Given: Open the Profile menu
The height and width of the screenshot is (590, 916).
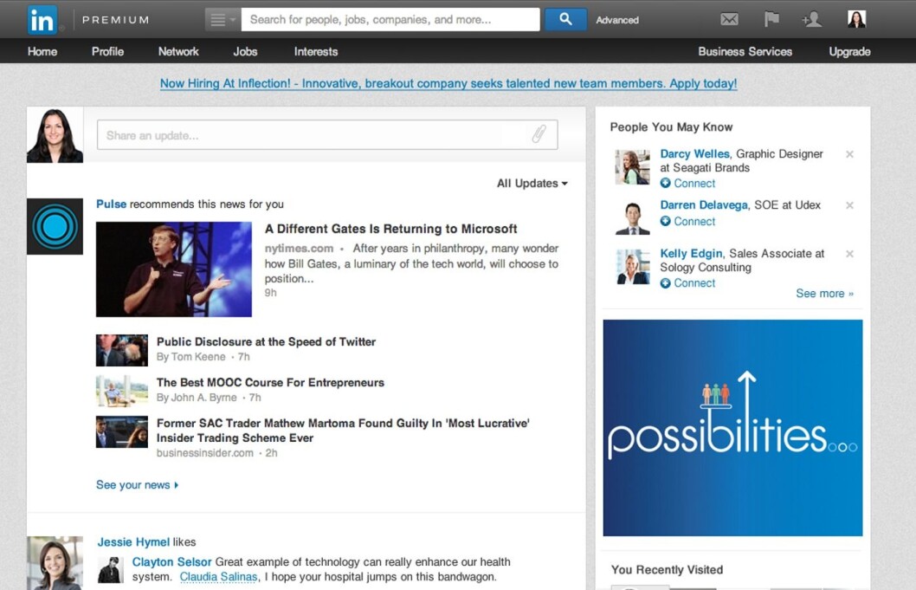Looking at the screenshot, I should tap(107, 51).
